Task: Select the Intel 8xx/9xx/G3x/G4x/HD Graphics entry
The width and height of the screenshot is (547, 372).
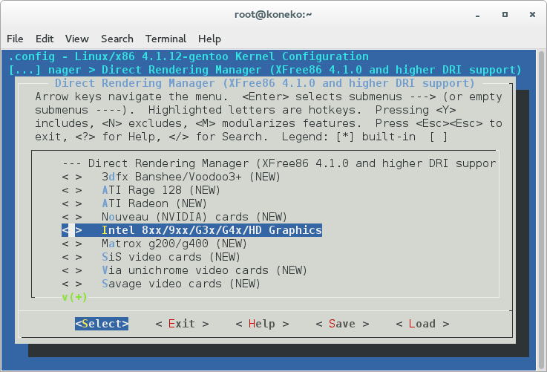Action: pos(212,230)
